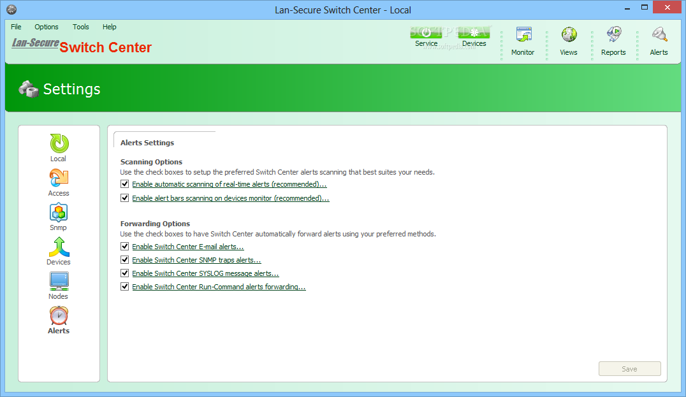686x397 pixels.
Task: Click the Forwarding Options heading
Action: tap(156, 224)
